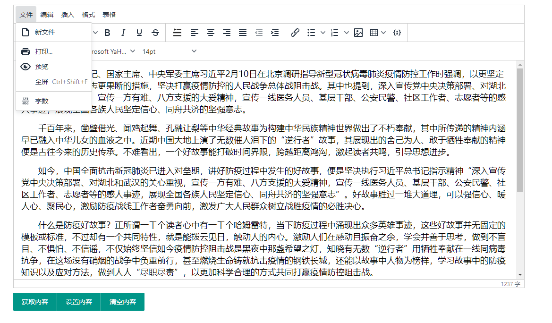Insert code sample with braces icon
552x323 pixels.
(x=398, y=33)
